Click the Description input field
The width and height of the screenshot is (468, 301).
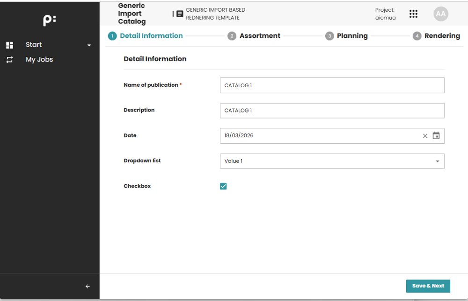(x=332, y=111)
